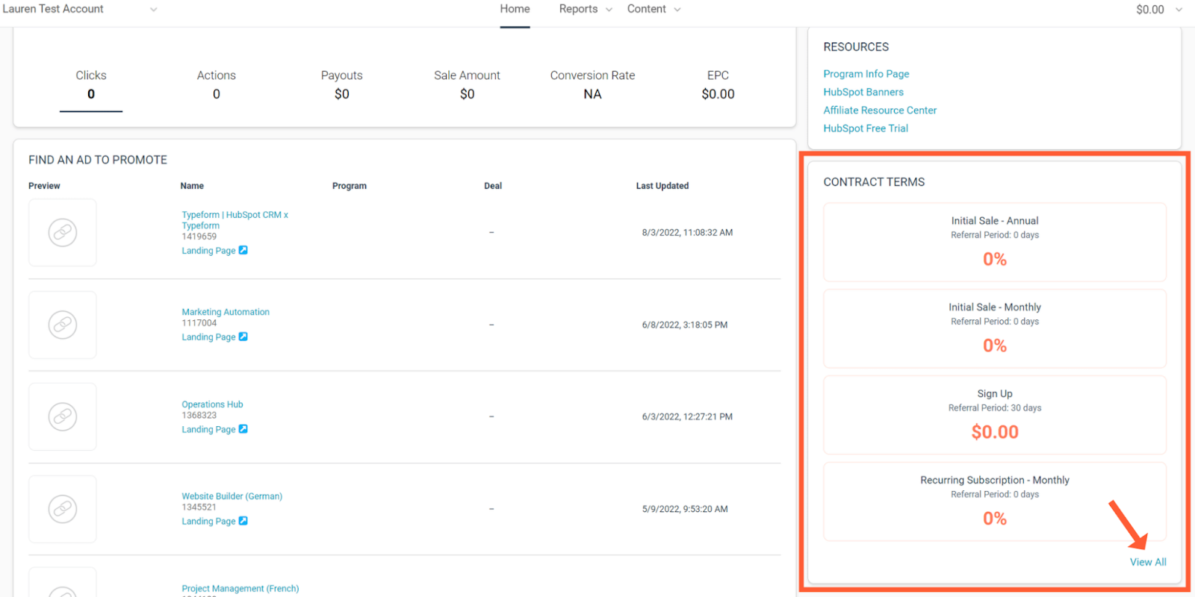Click ad ID 1368323

pos(199,416)
